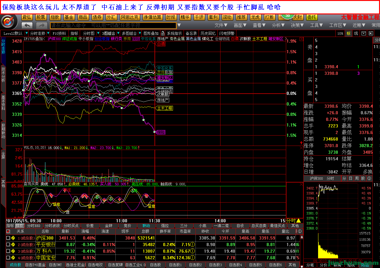Click the 基金 toolbar button
Screen dimensions: 380x268
pos(69,17)
